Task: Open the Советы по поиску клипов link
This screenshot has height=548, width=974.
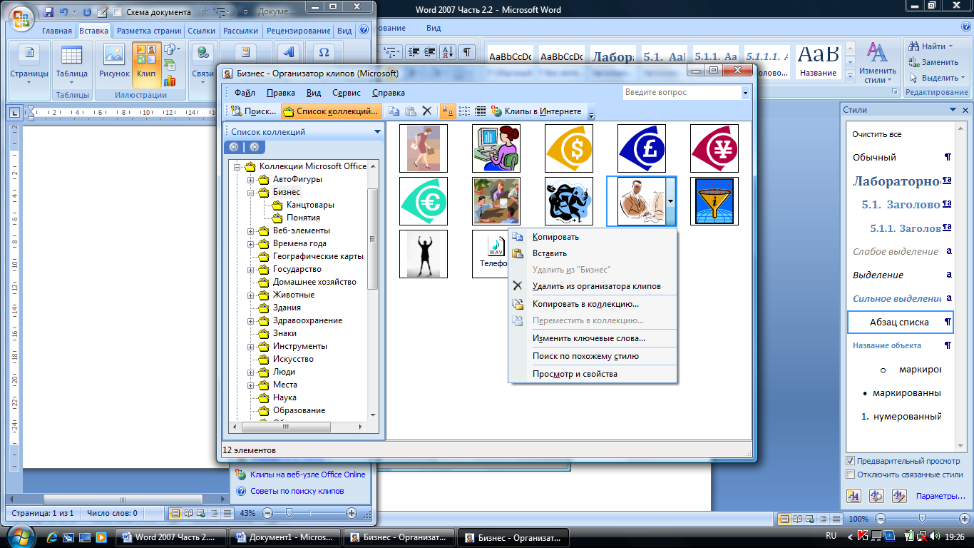Action: click(297, 491)
